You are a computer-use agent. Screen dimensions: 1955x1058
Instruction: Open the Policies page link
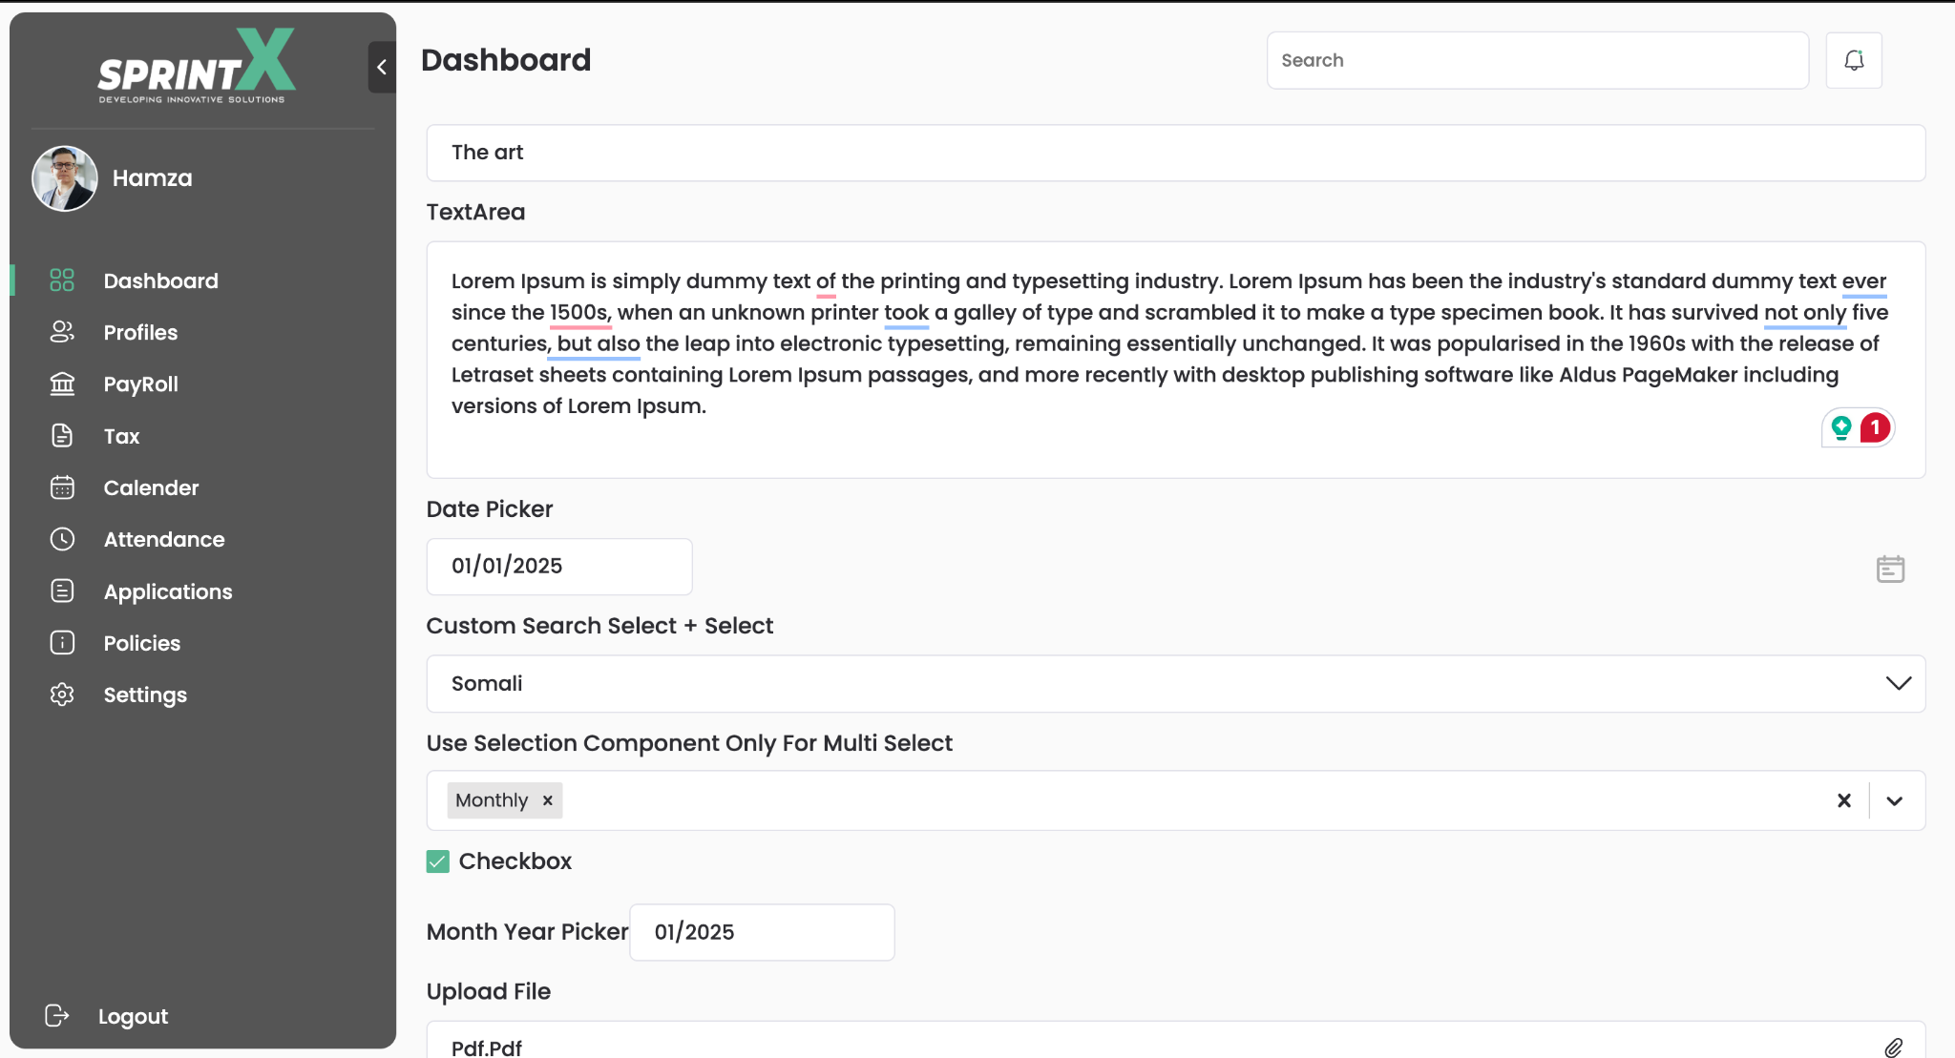coord(141,643)
